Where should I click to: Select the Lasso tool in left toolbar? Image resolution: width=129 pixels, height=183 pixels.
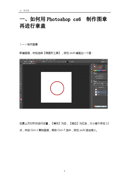(21, 68)
